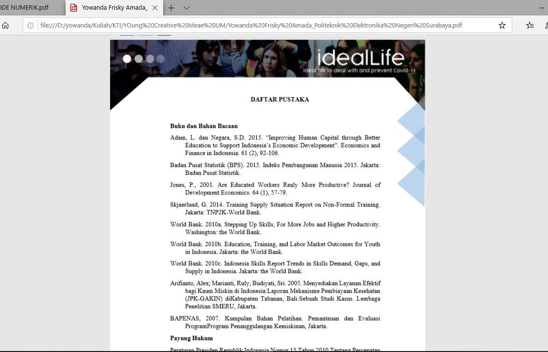Click the DAFTAR PUSTAKA heading
Image resolution: width=548 pixels, height=352 pixels.
pos(280,99)
